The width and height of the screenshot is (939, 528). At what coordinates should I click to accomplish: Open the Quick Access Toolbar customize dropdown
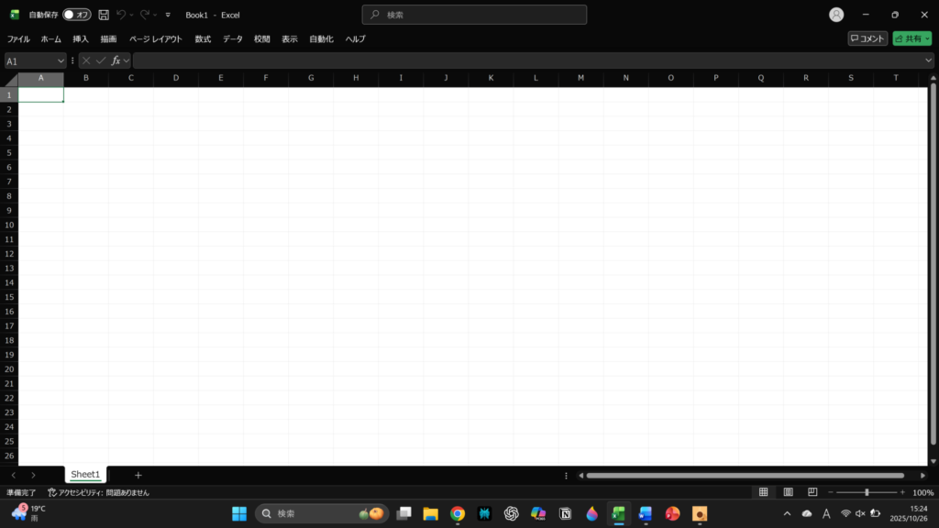168,15
